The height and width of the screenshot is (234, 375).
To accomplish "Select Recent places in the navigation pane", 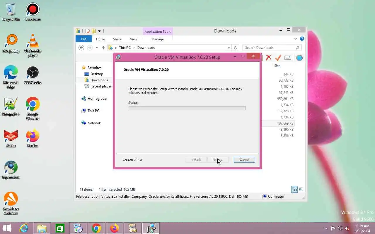I will [x=101, y=86].
